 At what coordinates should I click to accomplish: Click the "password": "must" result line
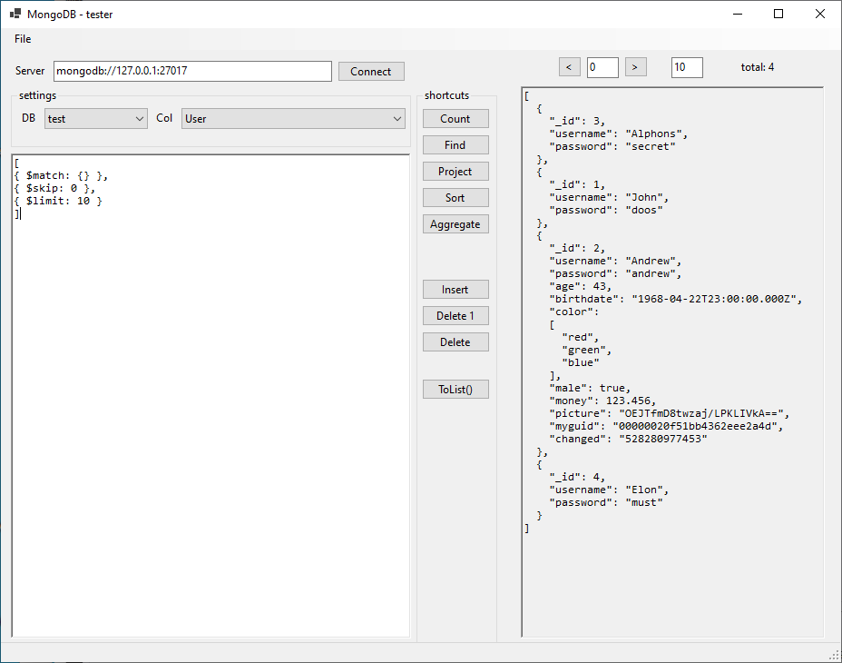[x=606, y=503]
